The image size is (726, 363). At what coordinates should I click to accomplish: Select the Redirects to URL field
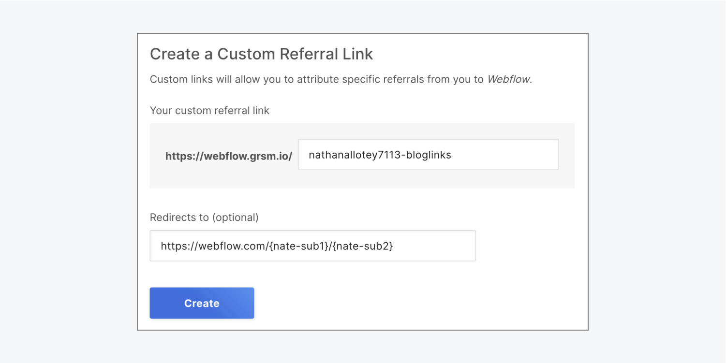312,246
